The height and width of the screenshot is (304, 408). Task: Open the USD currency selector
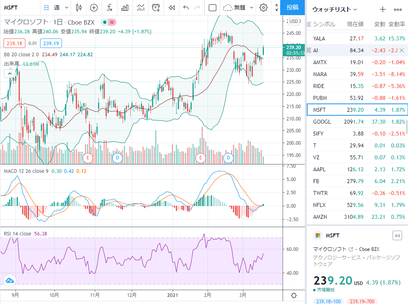(294, 21)
